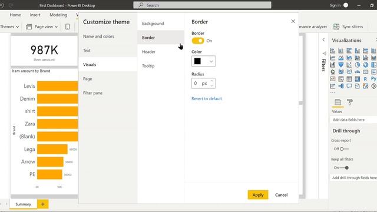
Task: Select the KPI visual
Action: click(333, 79)
